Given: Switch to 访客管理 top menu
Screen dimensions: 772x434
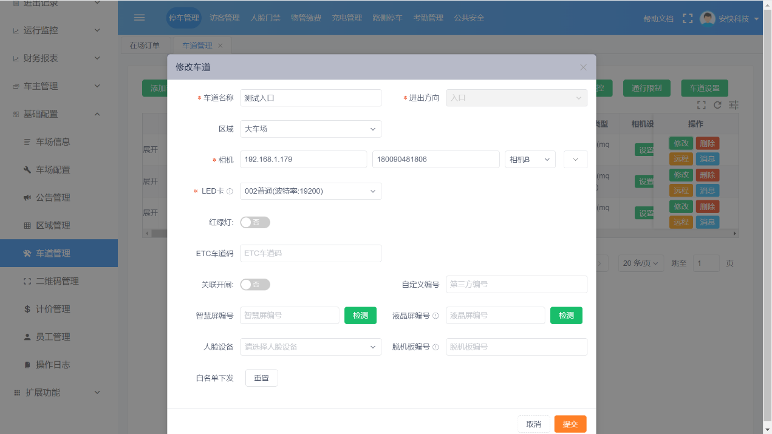Looking at the screenshot, I should tap(225, 18).
